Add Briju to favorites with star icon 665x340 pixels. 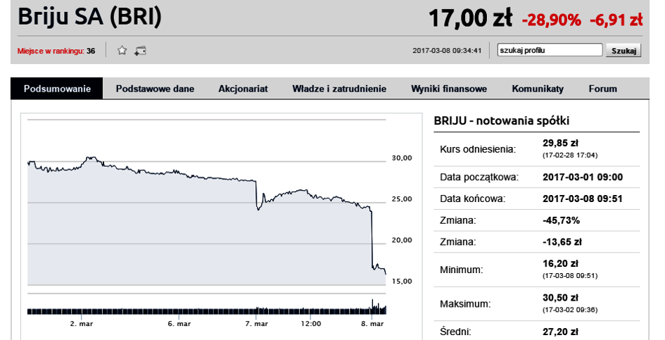122,51
